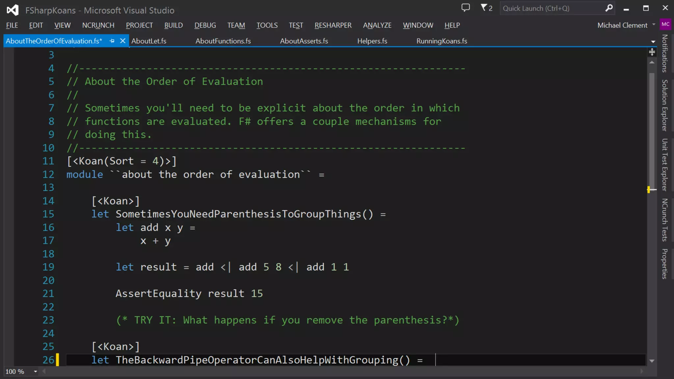674x379 pixels.
Task: Open the Solution Explorer side panel
Action: point(664,105)
